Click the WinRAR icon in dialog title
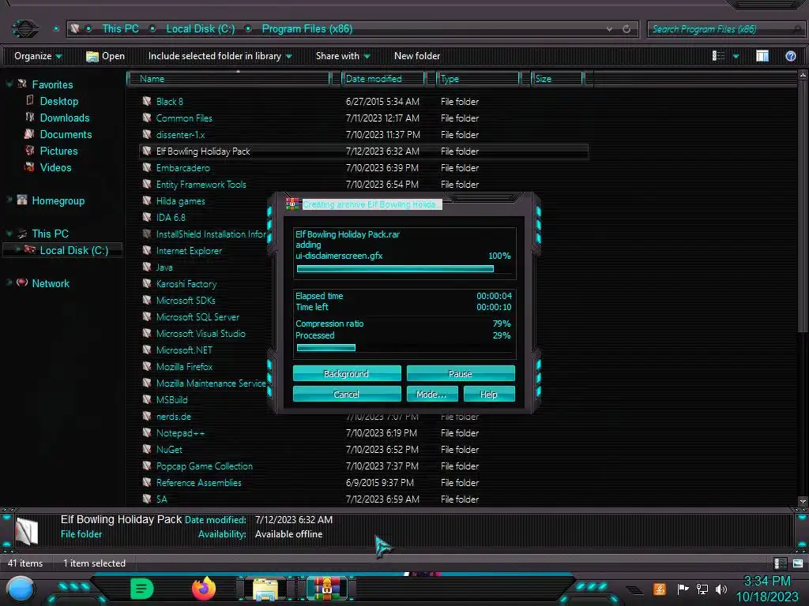This screenshot has width=809, height=606. [292, 204]
